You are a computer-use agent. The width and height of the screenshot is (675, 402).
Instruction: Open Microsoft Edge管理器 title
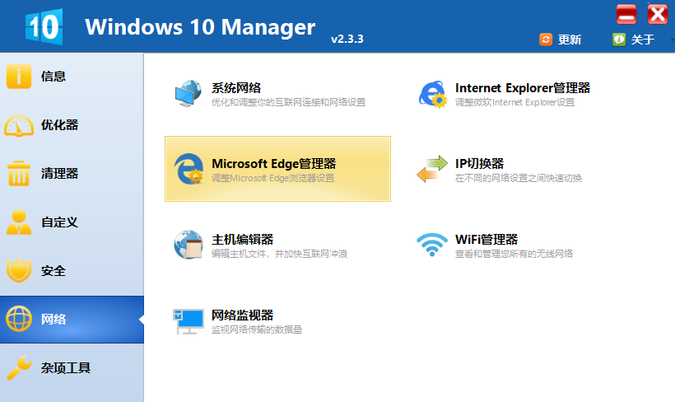coord(274,164)
